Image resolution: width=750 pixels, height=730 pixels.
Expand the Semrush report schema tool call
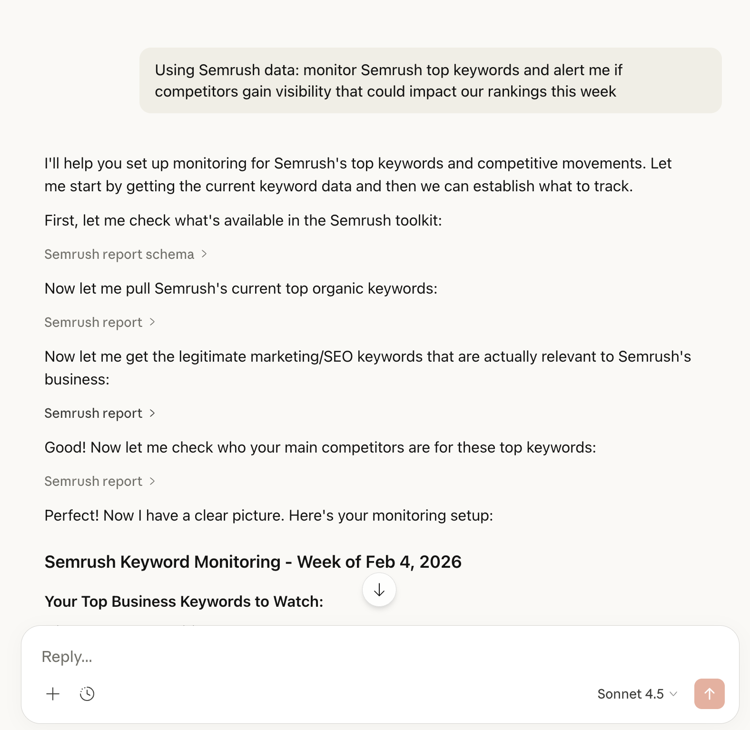click(119, 254)
